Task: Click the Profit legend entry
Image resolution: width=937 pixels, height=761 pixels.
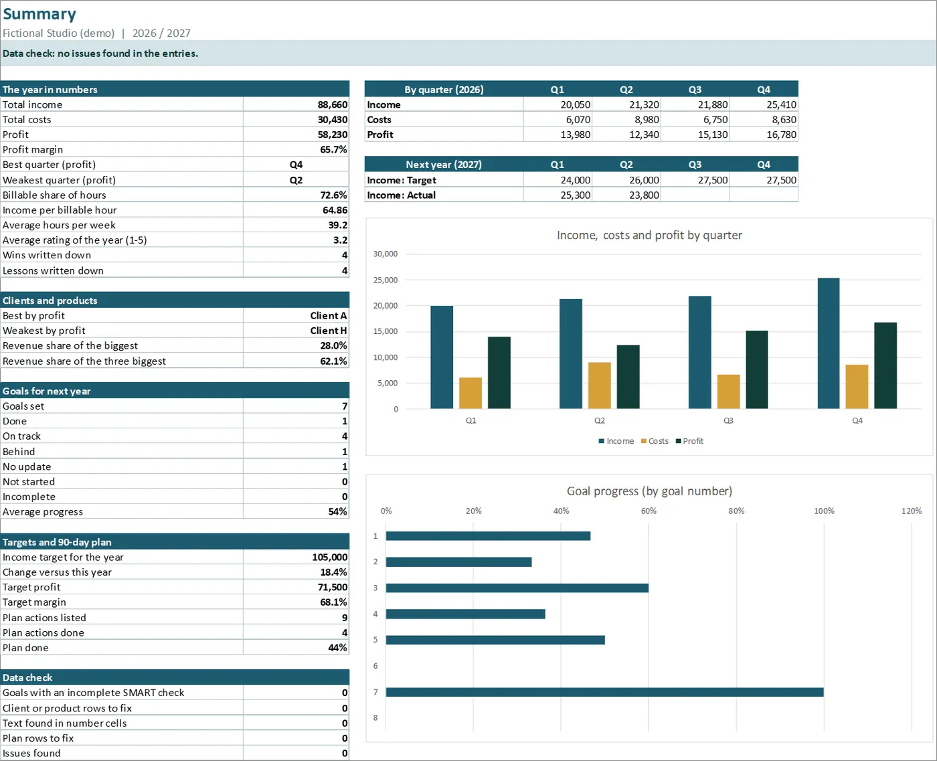Action: pyautogui.click(x=690, y=441)
